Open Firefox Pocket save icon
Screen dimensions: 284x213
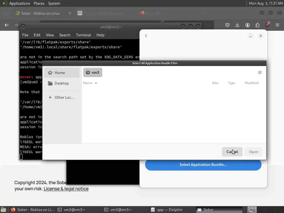[x=227, y=25]
